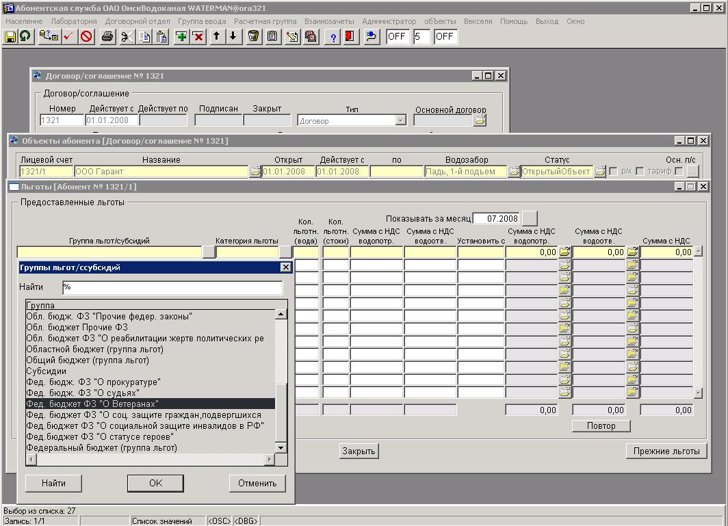728x526 pixels.
Task: Open the Взаимозачеты menu
Action: click(x=329, y=21)
